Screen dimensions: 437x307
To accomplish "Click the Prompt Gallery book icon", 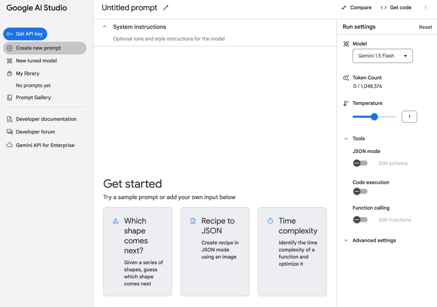I will pyautogui.click(x=10, y=97).
